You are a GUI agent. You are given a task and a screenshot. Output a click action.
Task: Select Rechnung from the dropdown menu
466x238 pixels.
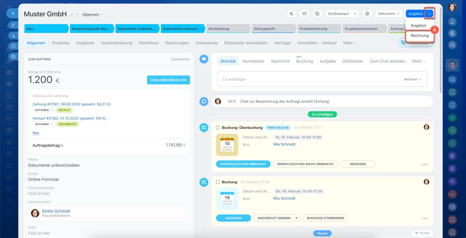pos(419,36)
